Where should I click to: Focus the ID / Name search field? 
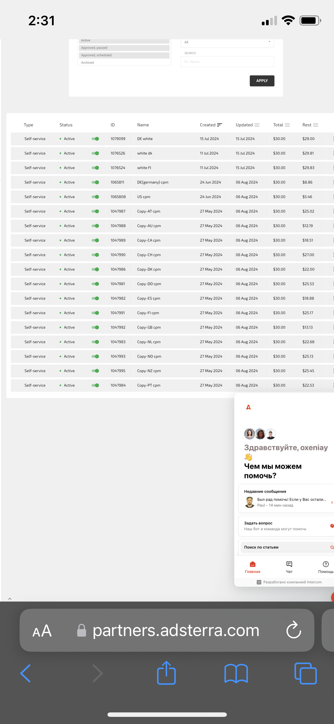pyautogui.click(x=227, y=62)
